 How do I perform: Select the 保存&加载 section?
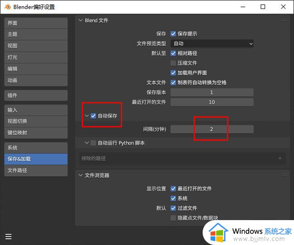(x=36, y=159)
